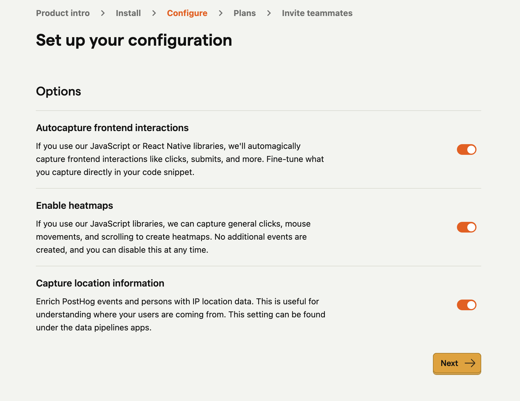Viewport: 520px width, 401px height.
Task: Click the Next button
Action: coord(457,363)
